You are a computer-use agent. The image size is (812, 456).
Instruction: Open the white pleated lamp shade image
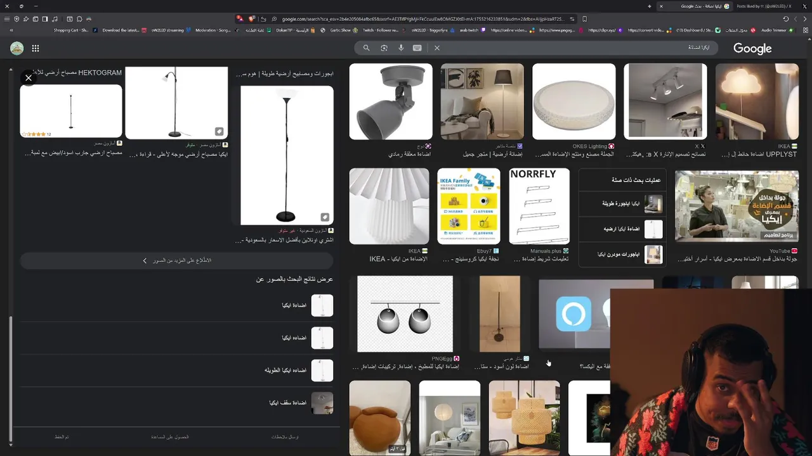click(389, 206)
